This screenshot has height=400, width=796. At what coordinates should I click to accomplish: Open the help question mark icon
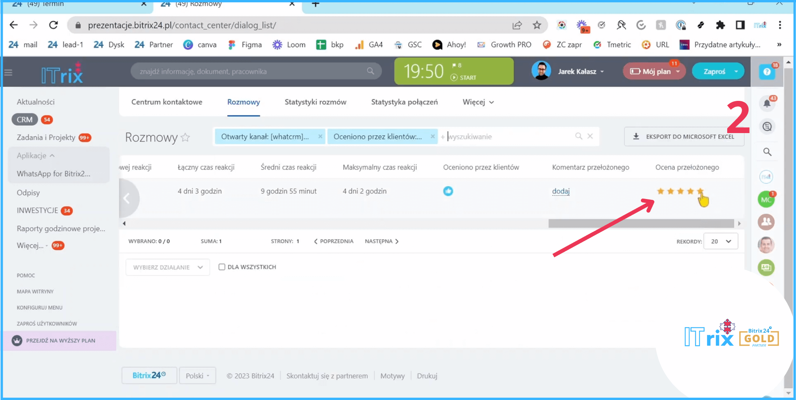(766, 72)
